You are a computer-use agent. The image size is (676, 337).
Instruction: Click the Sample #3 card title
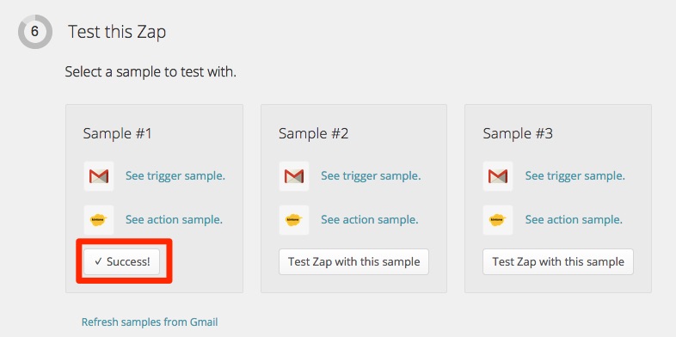point(518,133)
